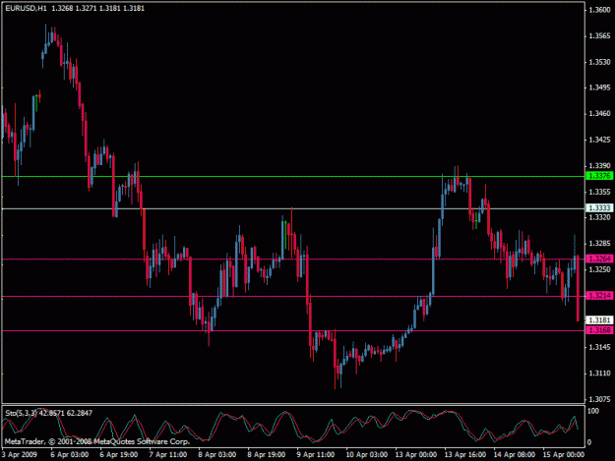The width and height of the screenshot is (615, 461).
Task: Select the pink horizontal line at 1.3168
Action: click(293, 331)
